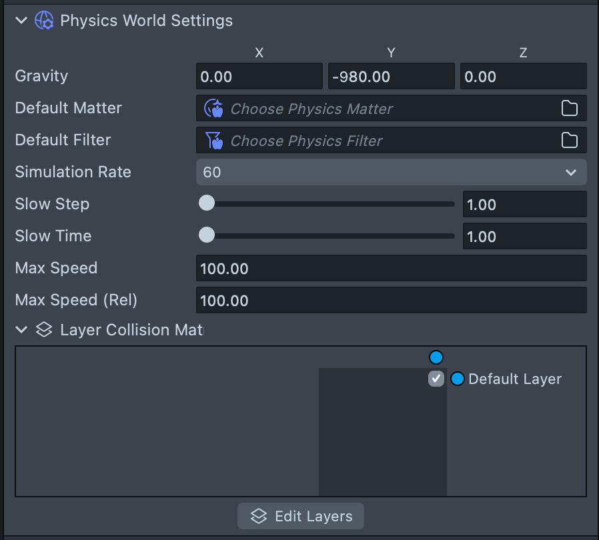Image resolution: width=599 pixels, height=540 pixels.
Task: Click the Max Speed input field
Action: click(391, 269)
